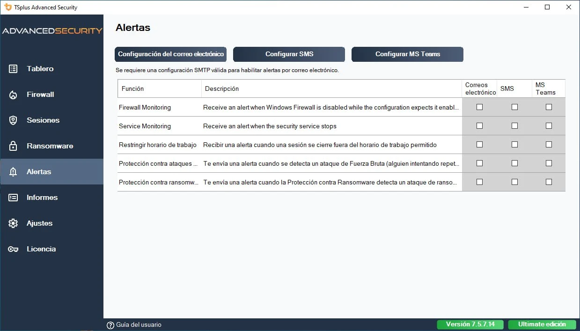Maximize the TSplus Advanced Security window

pyautogui.click(x=547, y=7)
